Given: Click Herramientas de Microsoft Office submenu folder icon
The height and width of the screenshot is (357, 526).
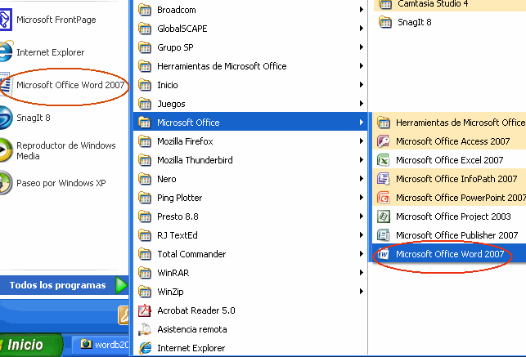Looking at the screenshot, I should pos(383,123).
